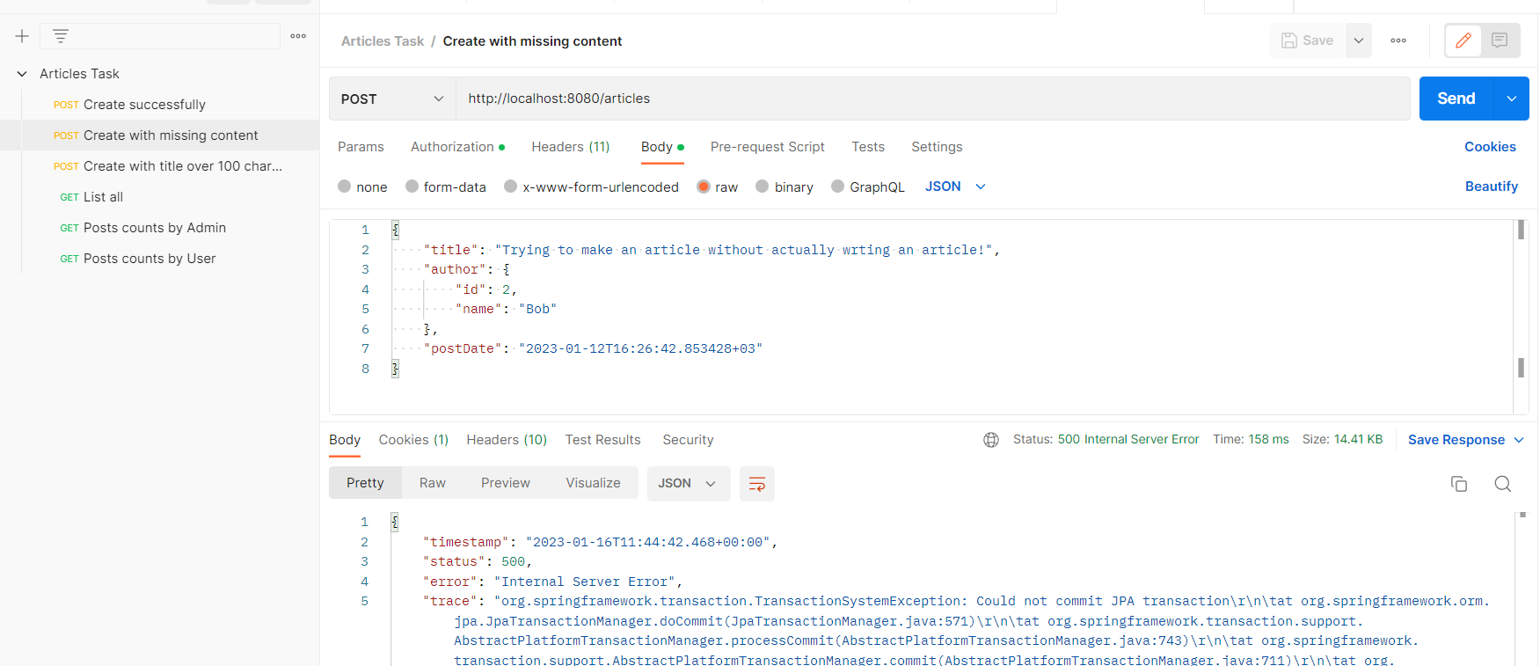Image resolution: width=1540 pixels, height=666 pixels.
Task: Search within the response body
Action: 1503,484
